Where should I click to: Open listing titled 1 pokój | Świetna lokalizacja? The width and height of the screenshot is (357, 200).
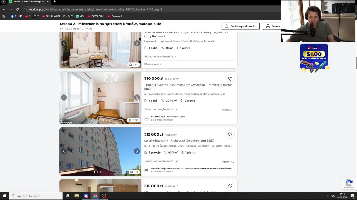188,87
